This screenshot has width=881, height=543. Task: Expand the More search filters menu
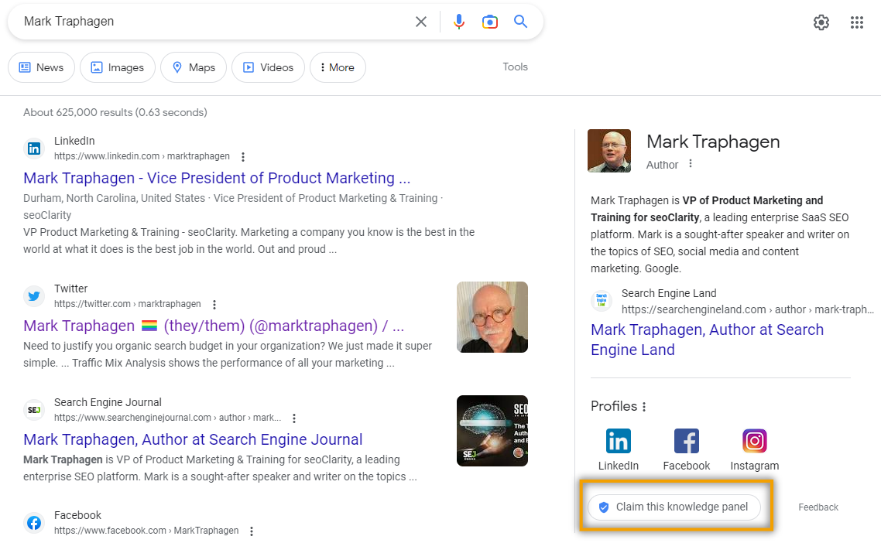point(338,67)
